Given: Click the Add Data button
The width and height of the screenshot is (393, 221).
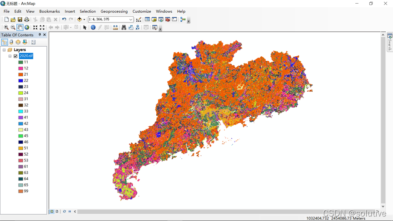Looking at the screenshot, I should (x=80, y=20).
